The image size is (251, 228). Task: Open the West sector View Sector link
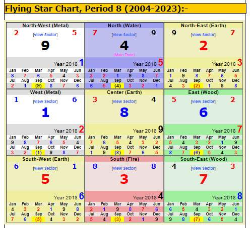pos(45,101)
